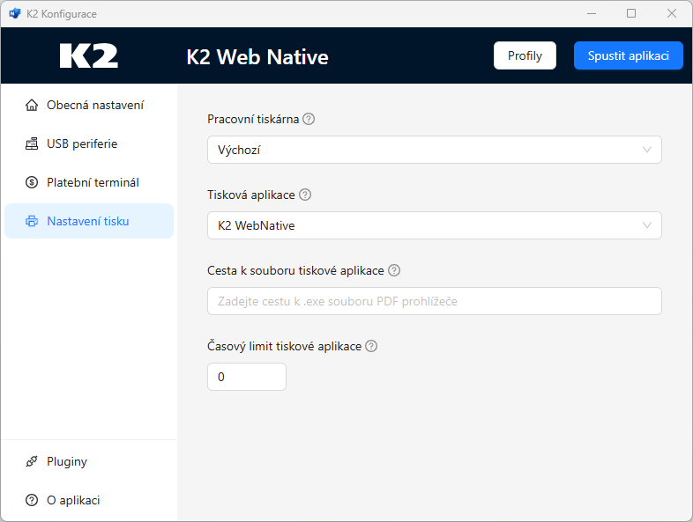This screenshot has width=693, height=522.
Task: Click the Profily button
Action: pos(525,55)
